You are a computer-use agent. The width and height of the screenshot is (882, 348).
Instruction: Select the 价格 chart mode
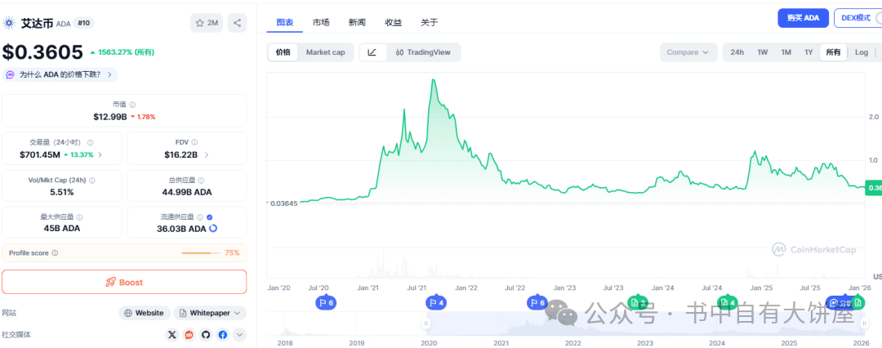coord(283,52)
